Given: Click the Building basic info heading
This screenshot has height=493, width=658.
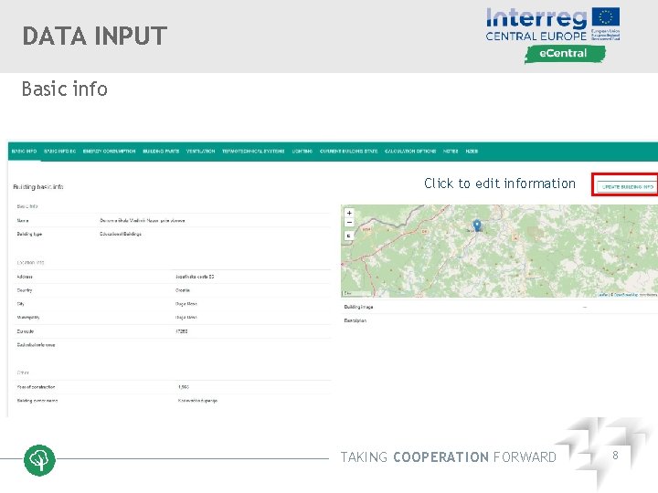Looking at the screenshot, I should [38, 187].
